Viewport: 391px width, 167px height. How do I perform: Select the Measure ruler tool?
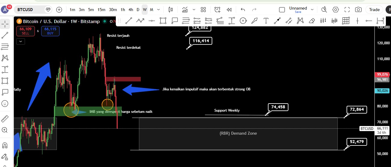[5, 119]
